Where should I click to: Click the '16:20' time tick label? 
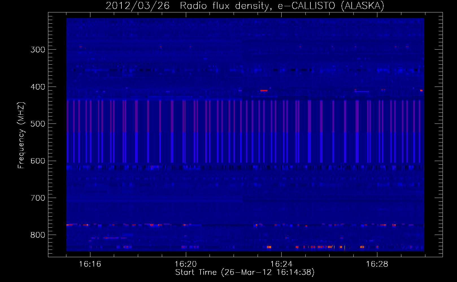coord(186,264)
